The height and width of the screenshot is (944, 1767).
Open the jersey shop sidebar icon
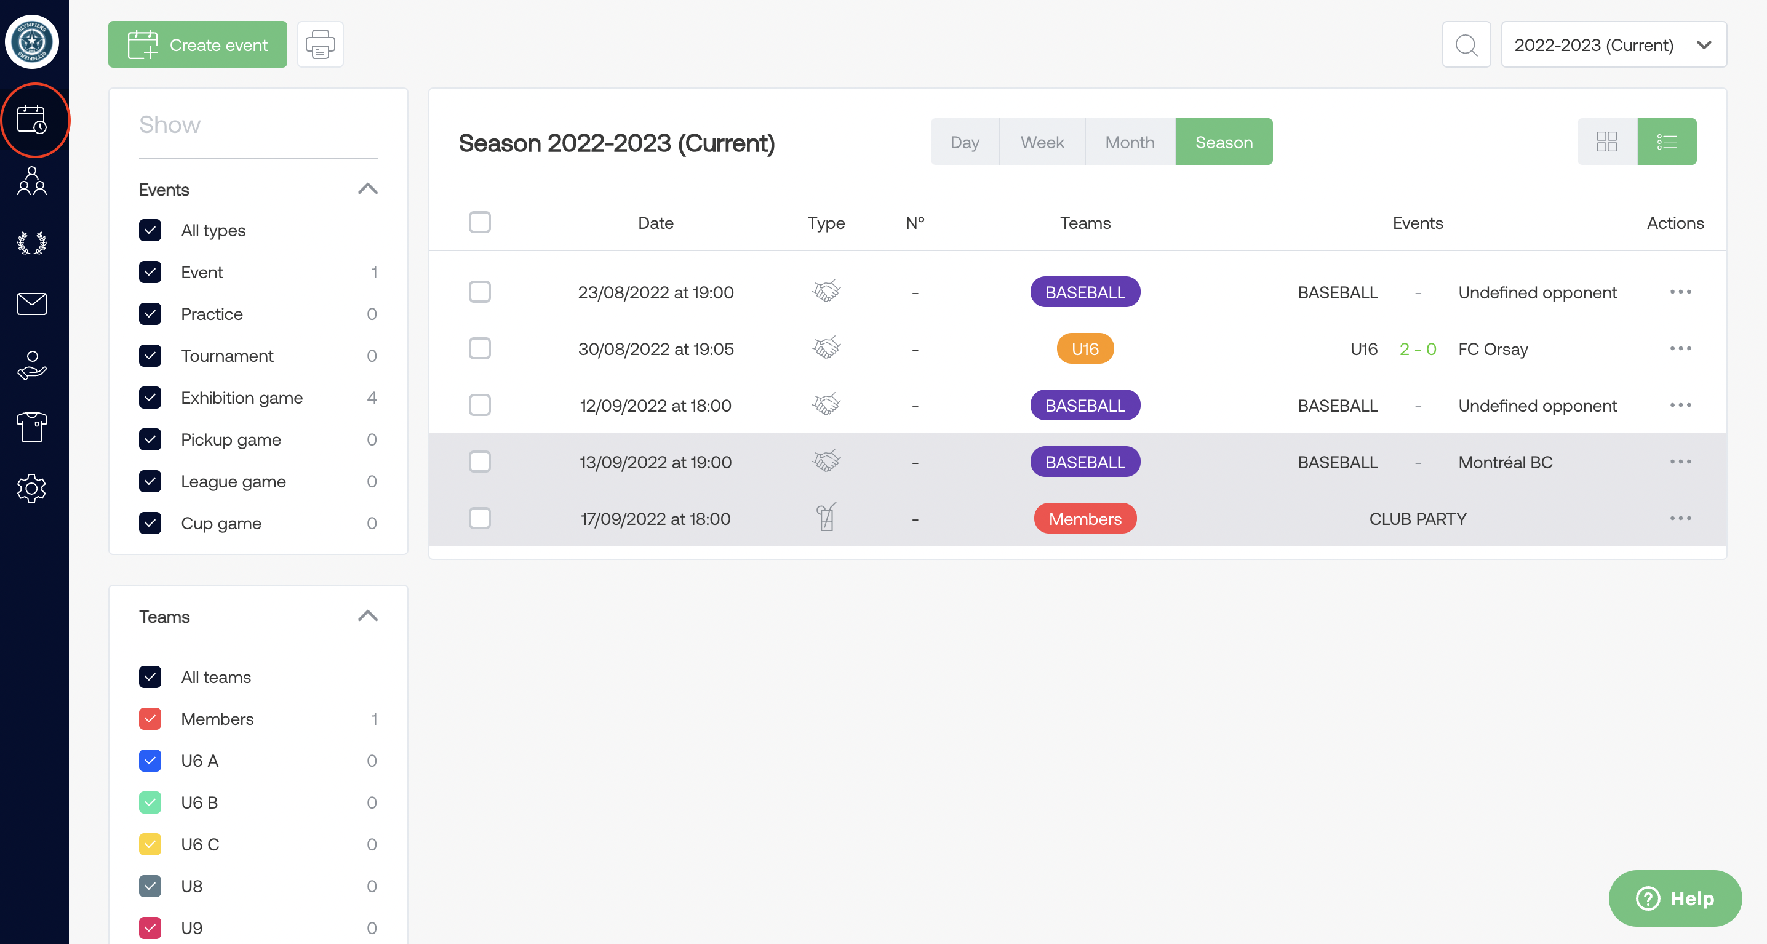click(x=31, y=426)
